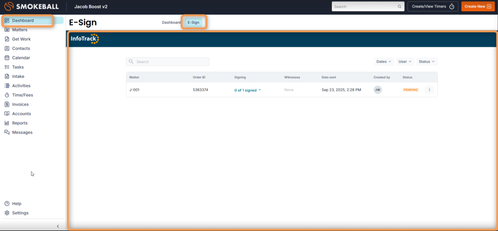Click the three-dot menu for J-001
Image resolution: width=498 pixels, height=231 pixels.
pyautogui.click(x=429, y=90)
